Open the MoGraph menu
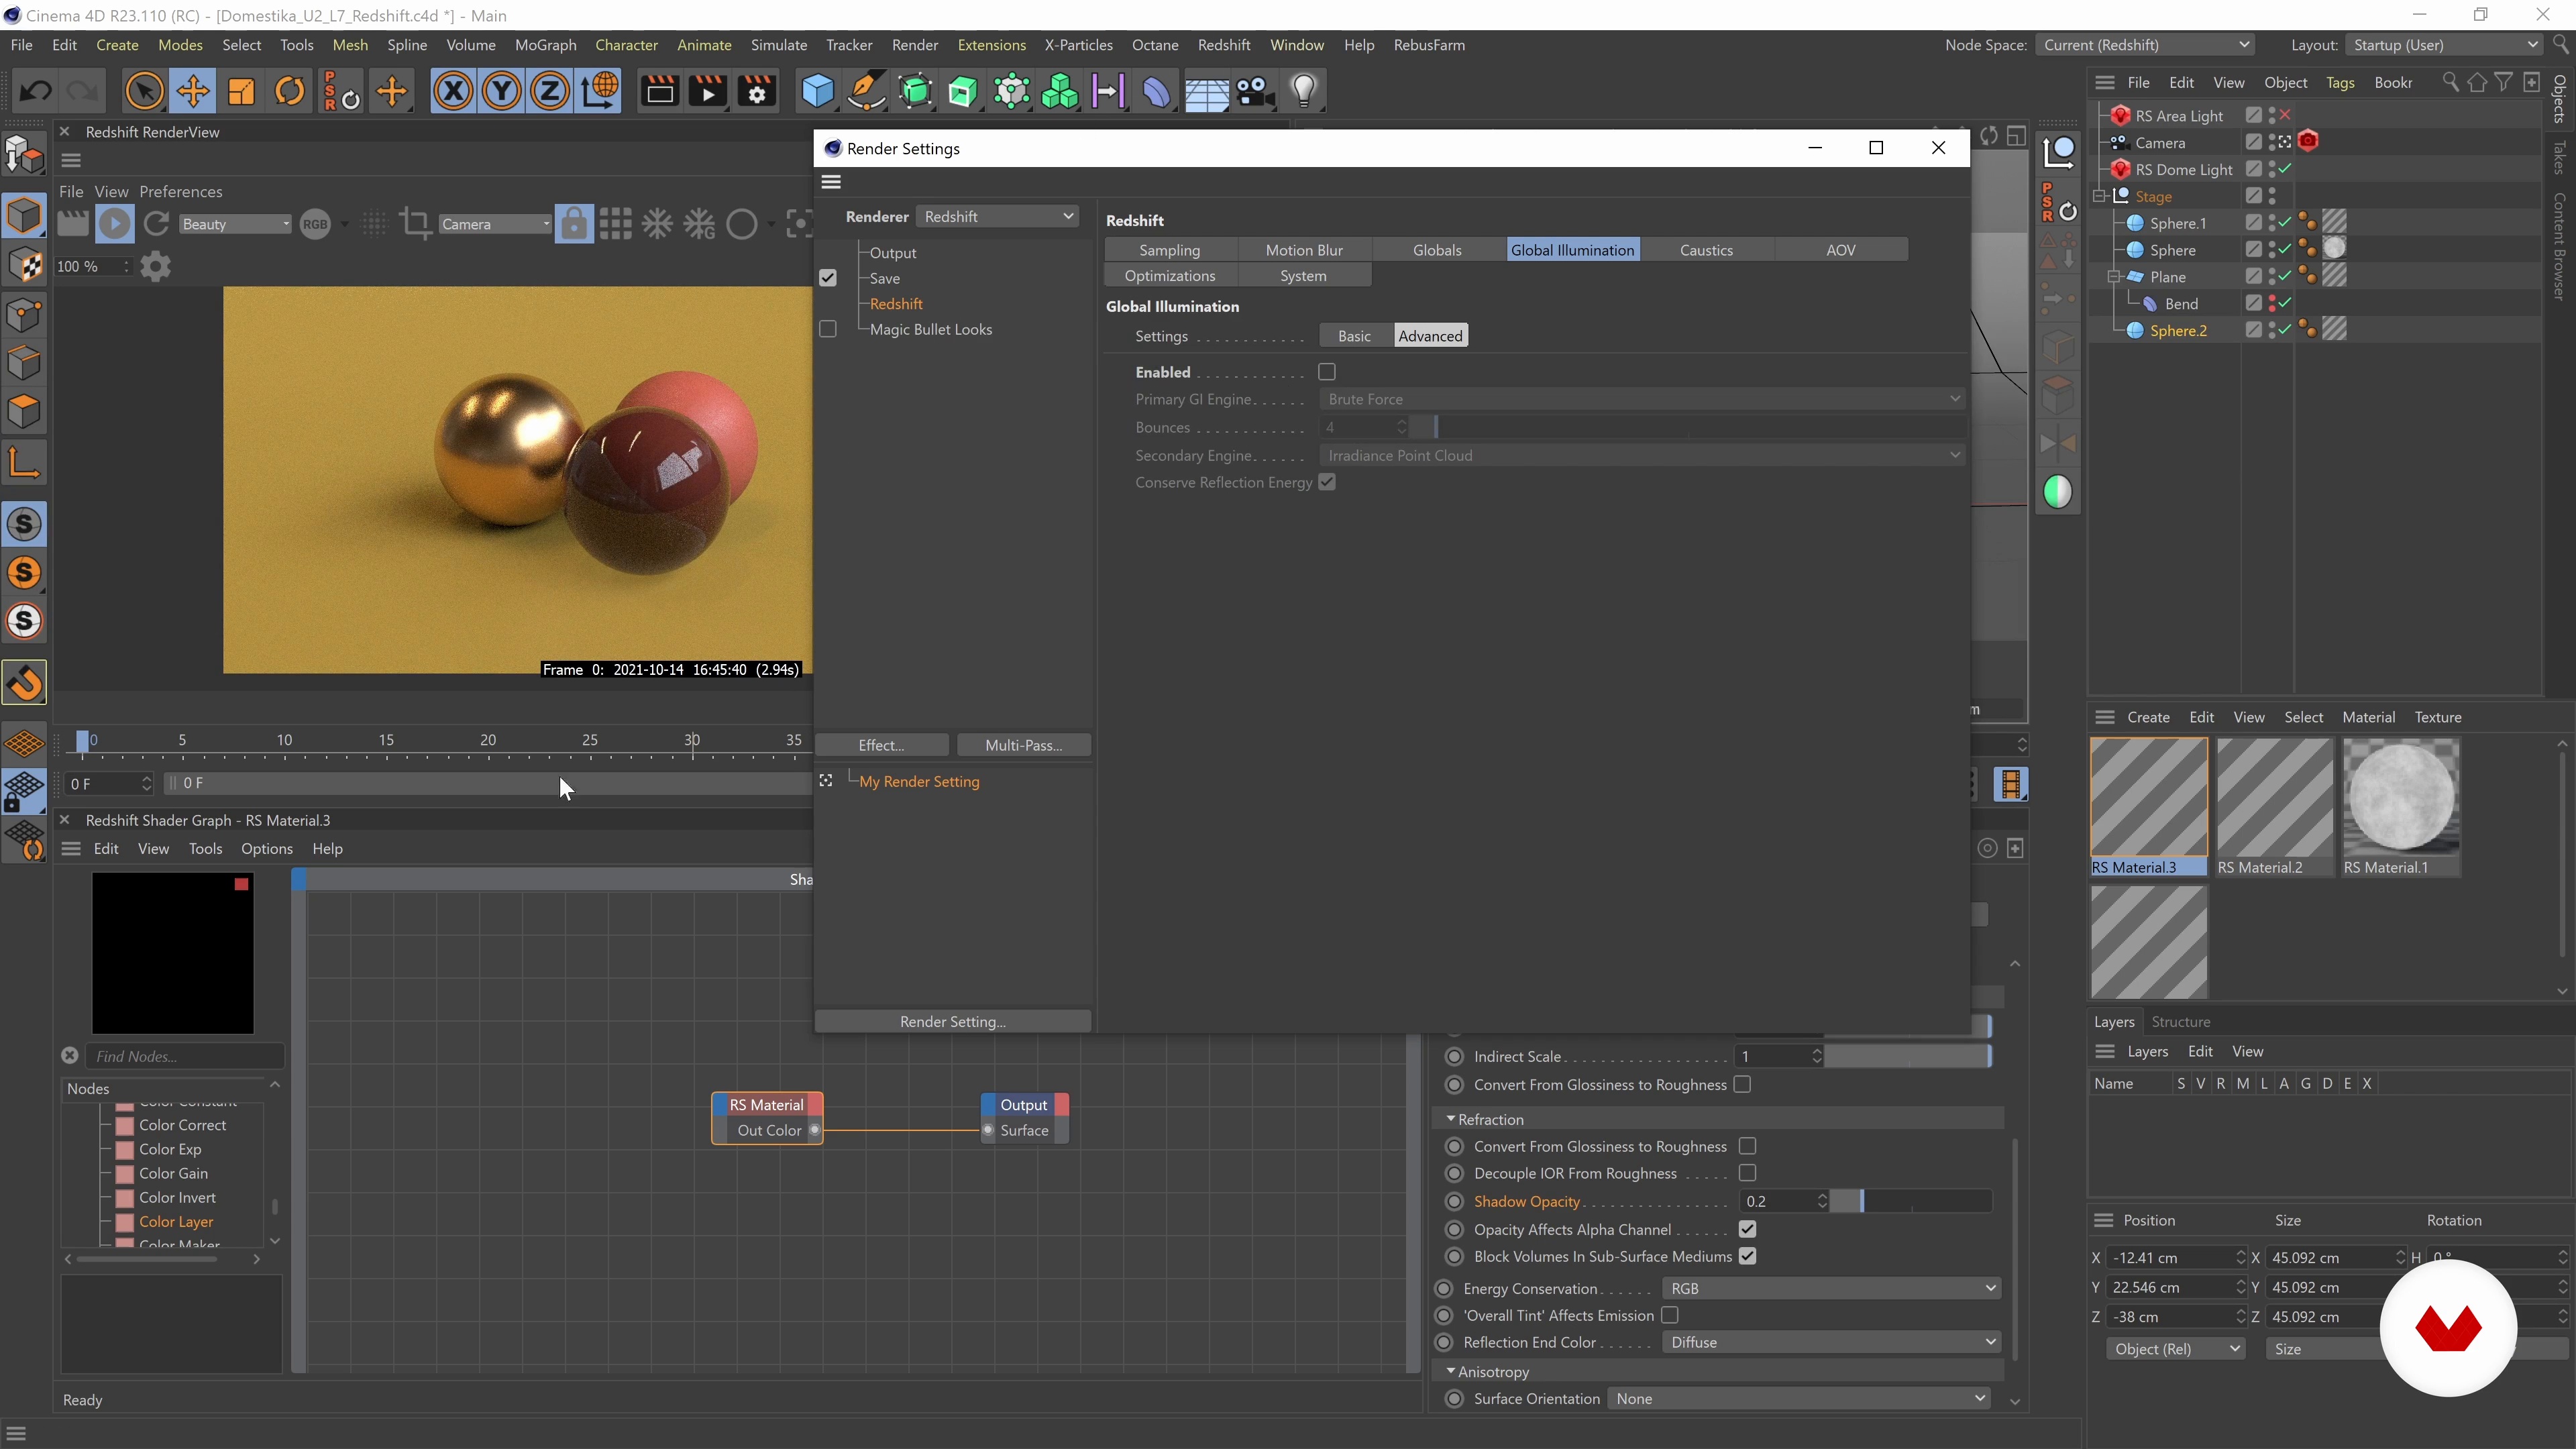Image resolution: width=2576 pixels, height=1449 pixels. 545,45
